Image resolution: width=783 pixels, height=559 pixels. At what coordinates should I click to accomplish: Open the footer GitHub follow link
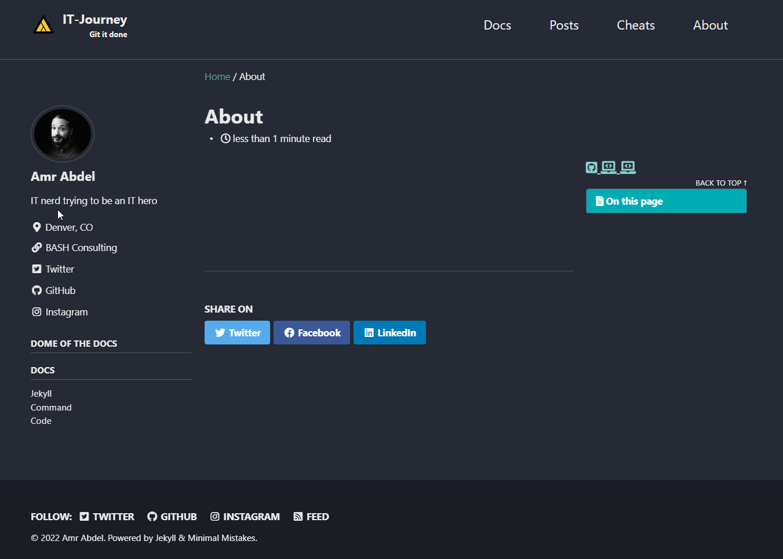point(172,517)
